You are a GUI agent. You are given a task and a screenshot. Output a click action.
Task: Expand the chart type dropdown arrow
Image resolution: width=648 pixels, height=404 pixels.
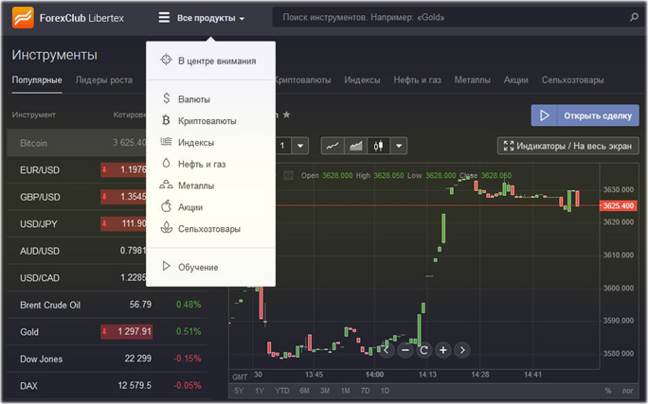pos(400,146)
